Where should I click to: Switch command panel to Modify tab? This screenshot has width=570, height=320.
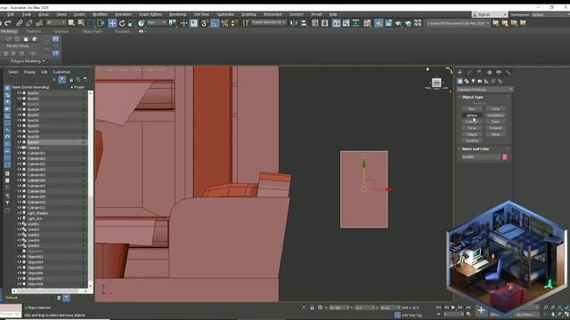tap(469, 73)
